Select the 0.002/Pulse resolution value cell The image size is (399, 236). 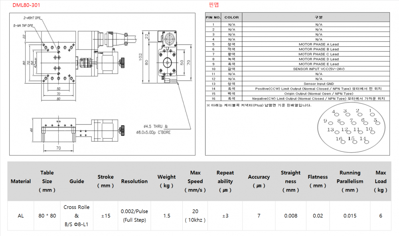(x=134, y=216)
